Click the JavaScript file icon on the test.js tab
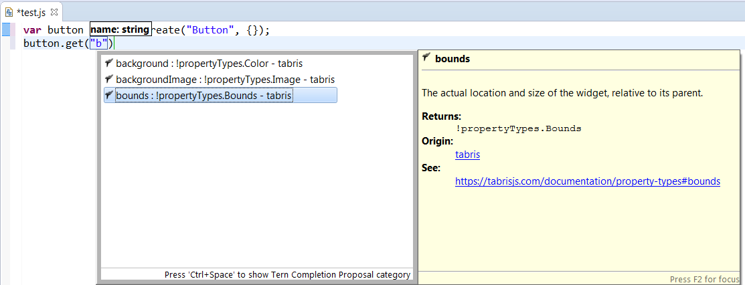The height and width of the screenshot is (285, 745). click(x=9, y=11)
